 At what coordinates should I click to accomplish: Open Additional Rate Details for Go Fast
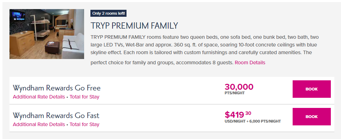click(39, 124)
